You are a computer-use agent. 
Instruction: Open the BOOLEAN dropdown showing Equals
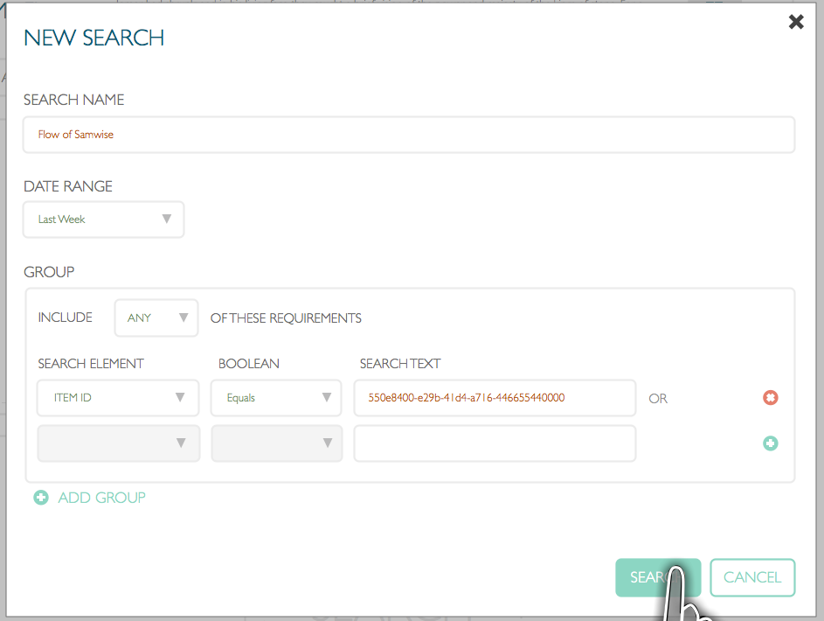coord(276,398)
